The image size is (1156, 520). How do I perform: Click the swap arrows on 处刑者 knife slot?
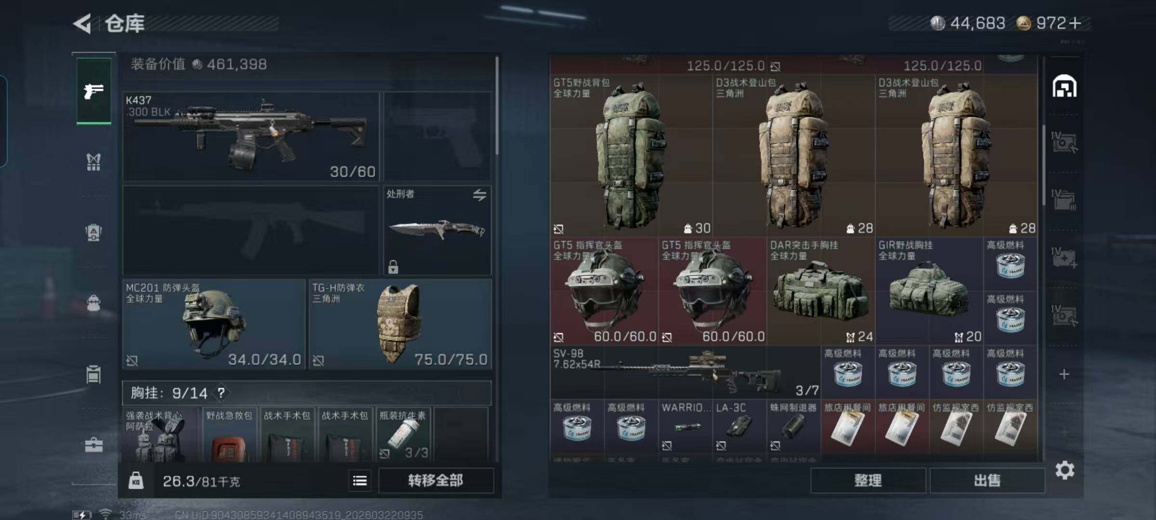click(479, 195)
